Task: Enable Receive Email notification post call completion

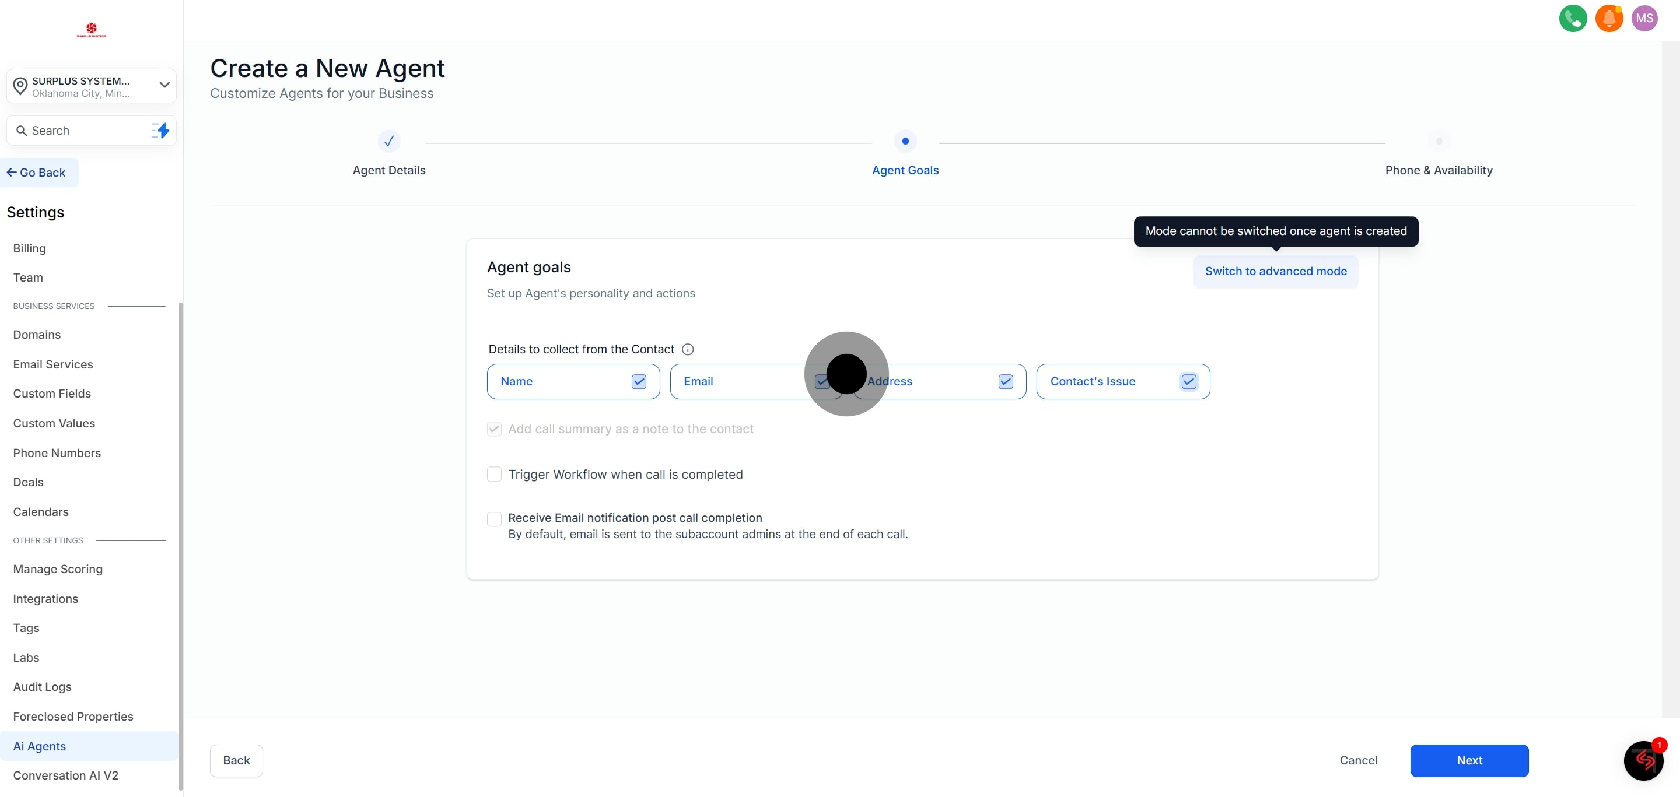Action: 494,519
